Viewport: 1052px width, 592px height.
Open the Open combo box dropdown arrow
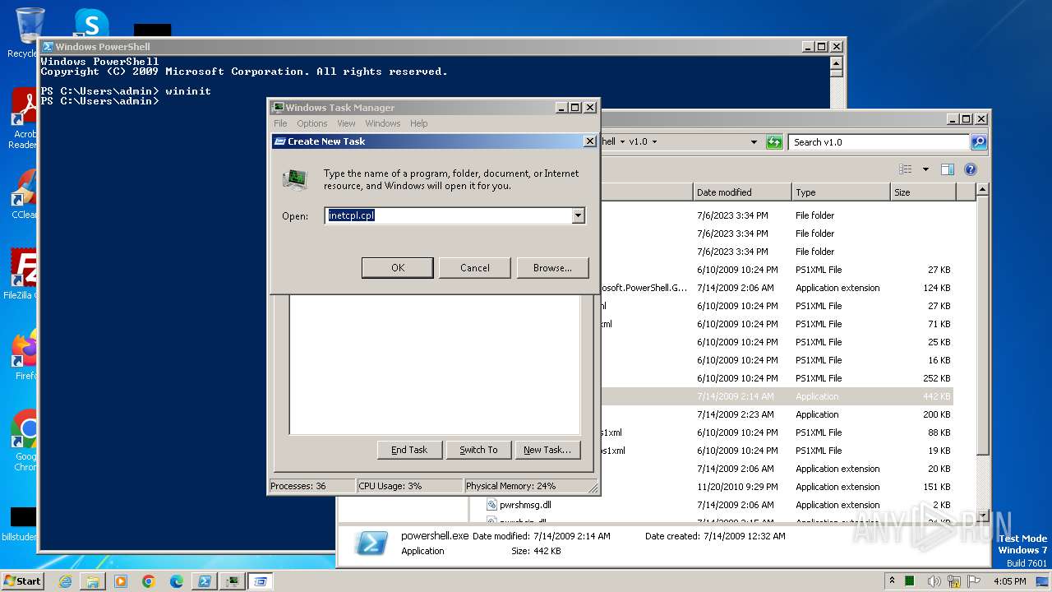(578, 215)
